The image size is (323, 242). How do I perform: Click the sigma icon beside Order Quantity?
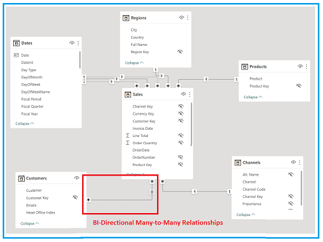click(x=128, y=143)
